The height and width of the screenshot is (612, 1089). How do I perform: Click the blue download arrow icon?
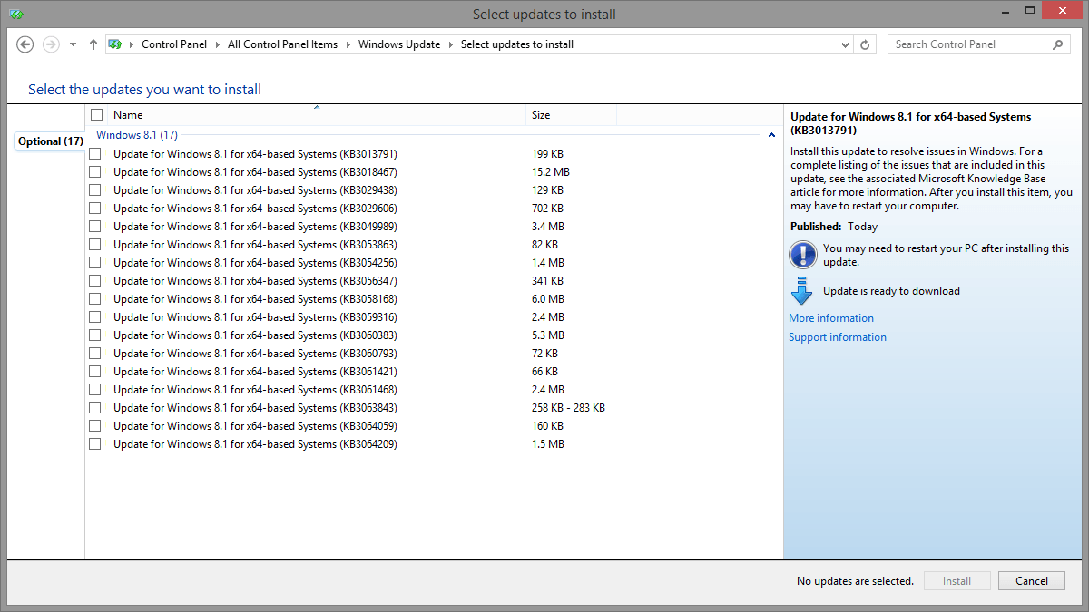coord(801,291)
